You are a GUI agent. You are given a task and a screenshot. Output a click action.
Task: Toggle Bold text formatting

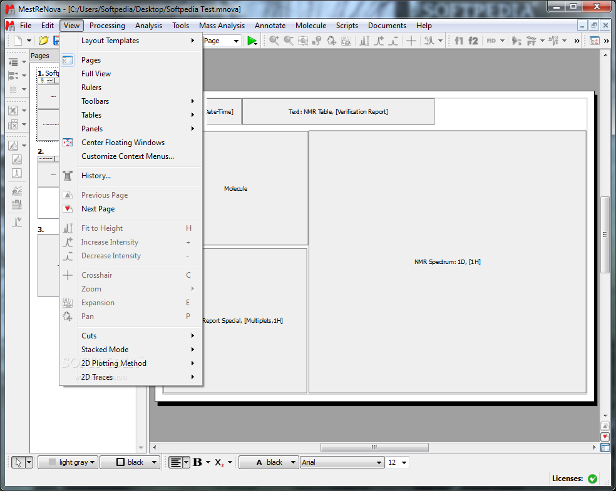[197, 462]
